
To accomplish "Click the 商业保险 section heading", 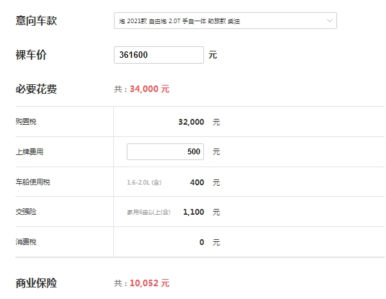I will (36, 283).
